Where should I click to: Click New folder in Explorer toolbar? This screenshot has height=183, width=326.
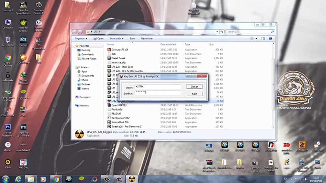pyautogui.click(x=147, y=39)
